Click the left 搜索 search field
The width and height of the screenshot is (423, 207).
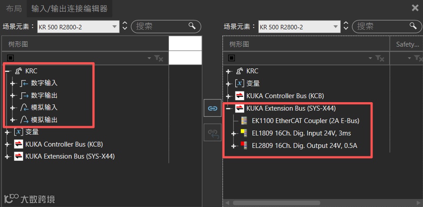[166, 26]
